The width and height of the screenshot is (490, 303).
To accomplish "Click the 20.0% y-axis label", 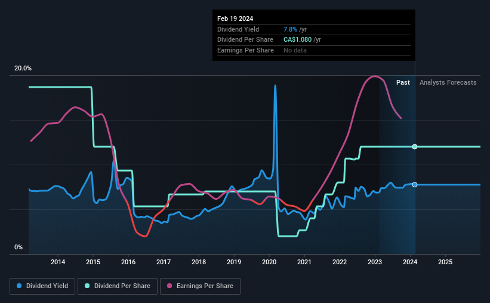I will point(23,68).
